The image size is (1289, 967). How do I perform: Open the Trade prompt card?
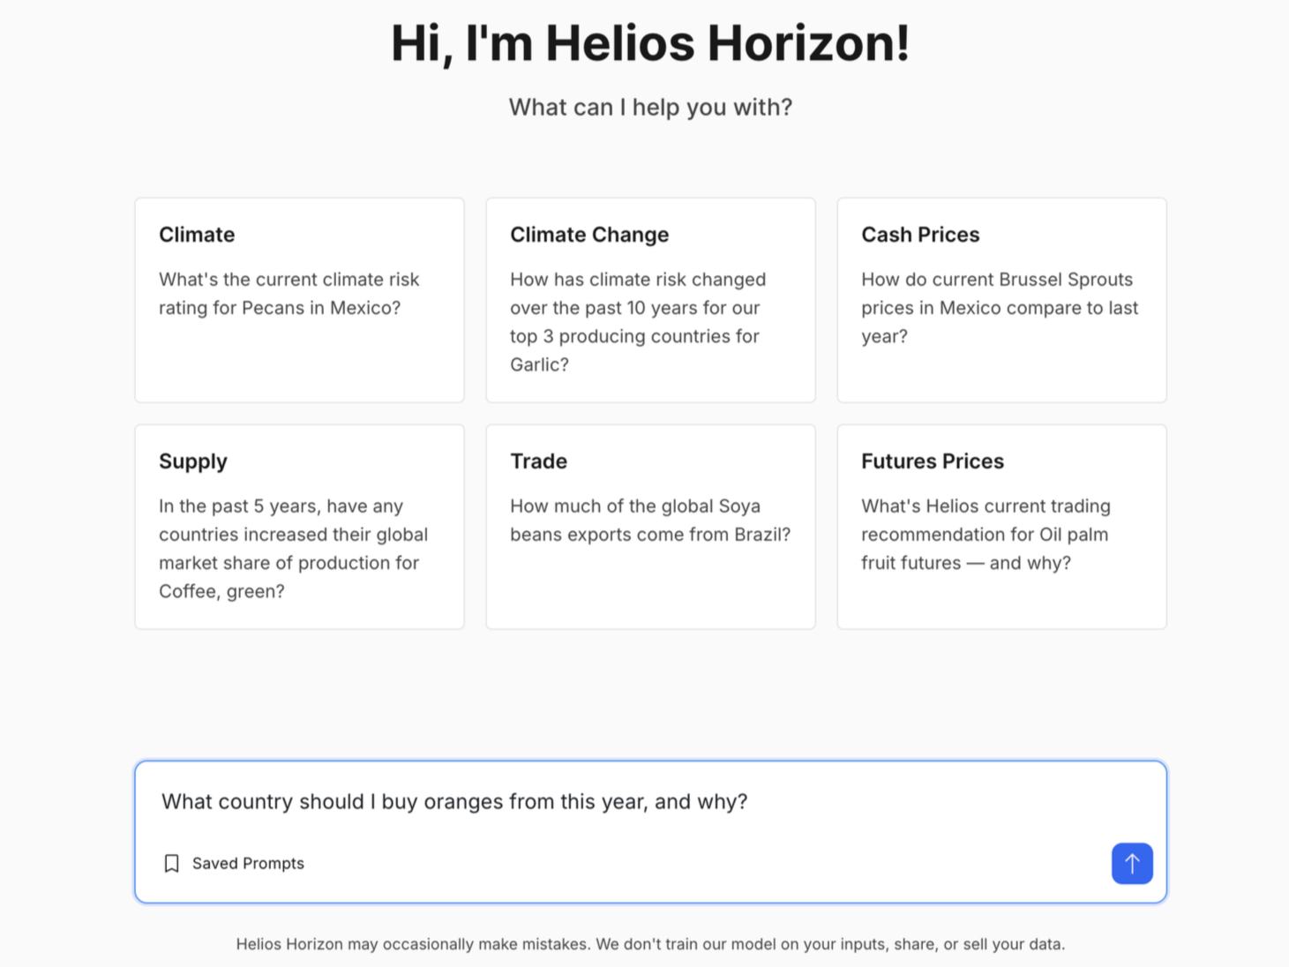click(x=650, y=527)
